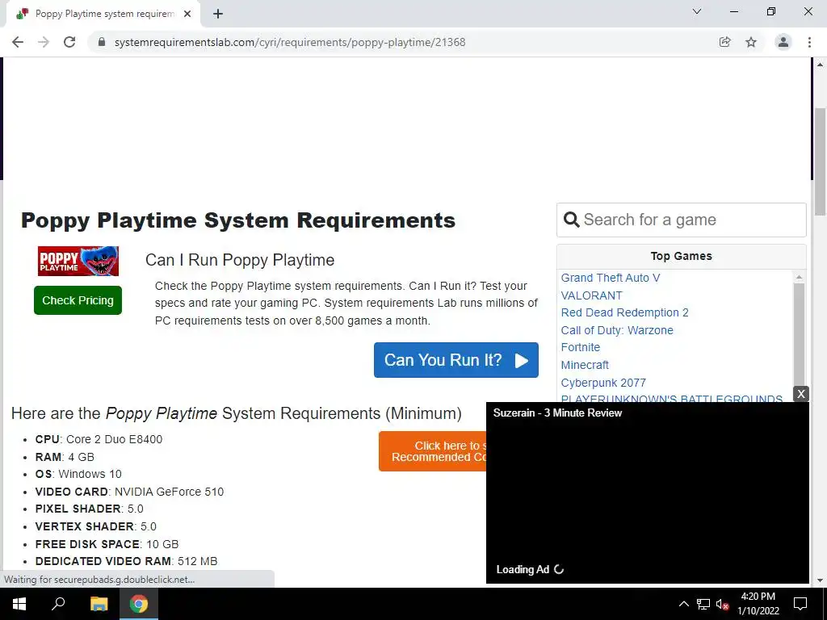Click the page scroll up arrow
Viewport: 827px width, 620px height.
coord(820,65)
